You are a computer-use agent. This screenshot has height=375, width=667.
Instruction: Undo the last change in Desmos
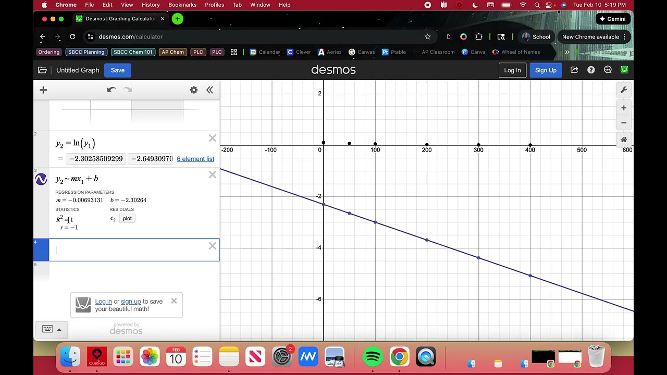point(111,90)
